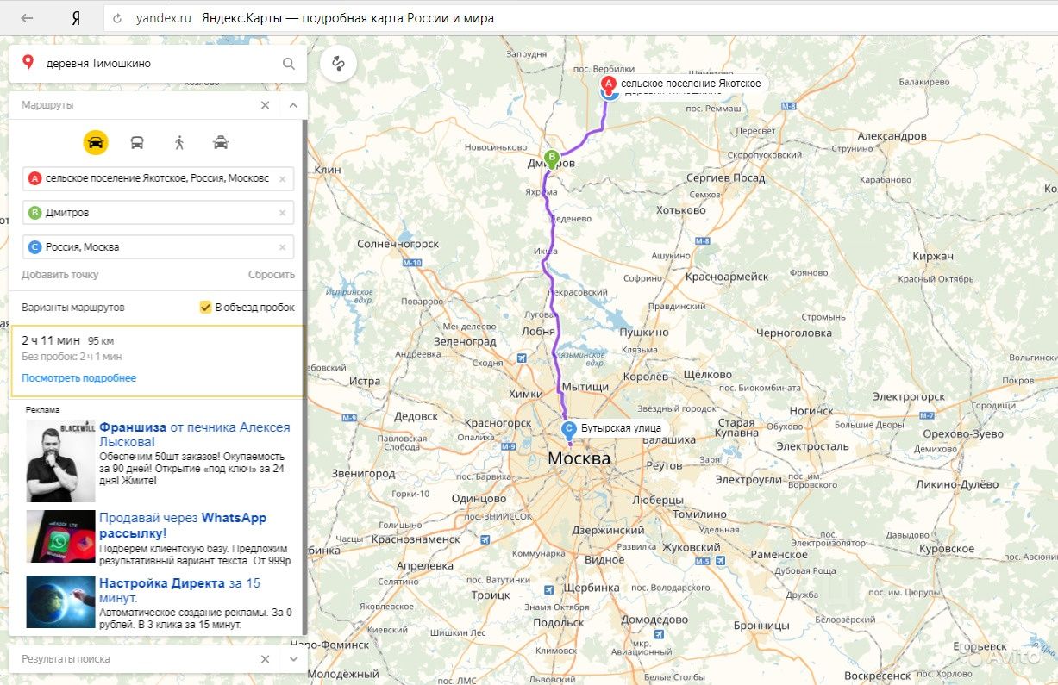Close the Результаты поиска panel
Image resolution: width=1058 pixels, height=685 pixels.
265,659
